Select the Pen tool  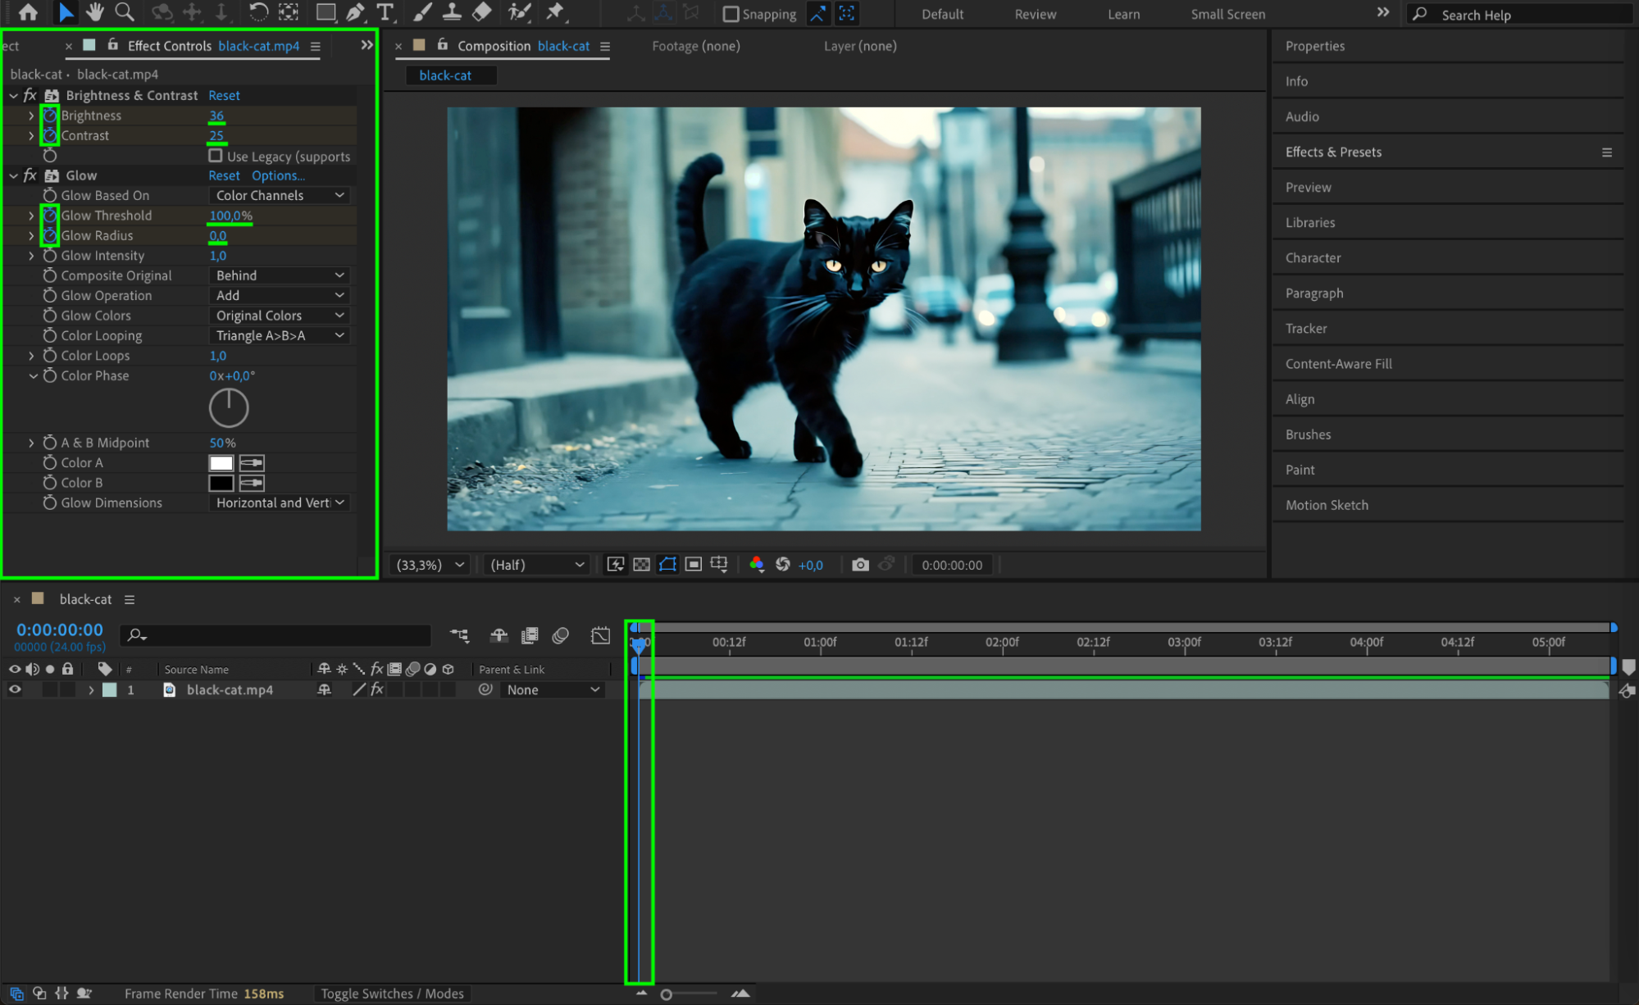[x=355, y=12]
